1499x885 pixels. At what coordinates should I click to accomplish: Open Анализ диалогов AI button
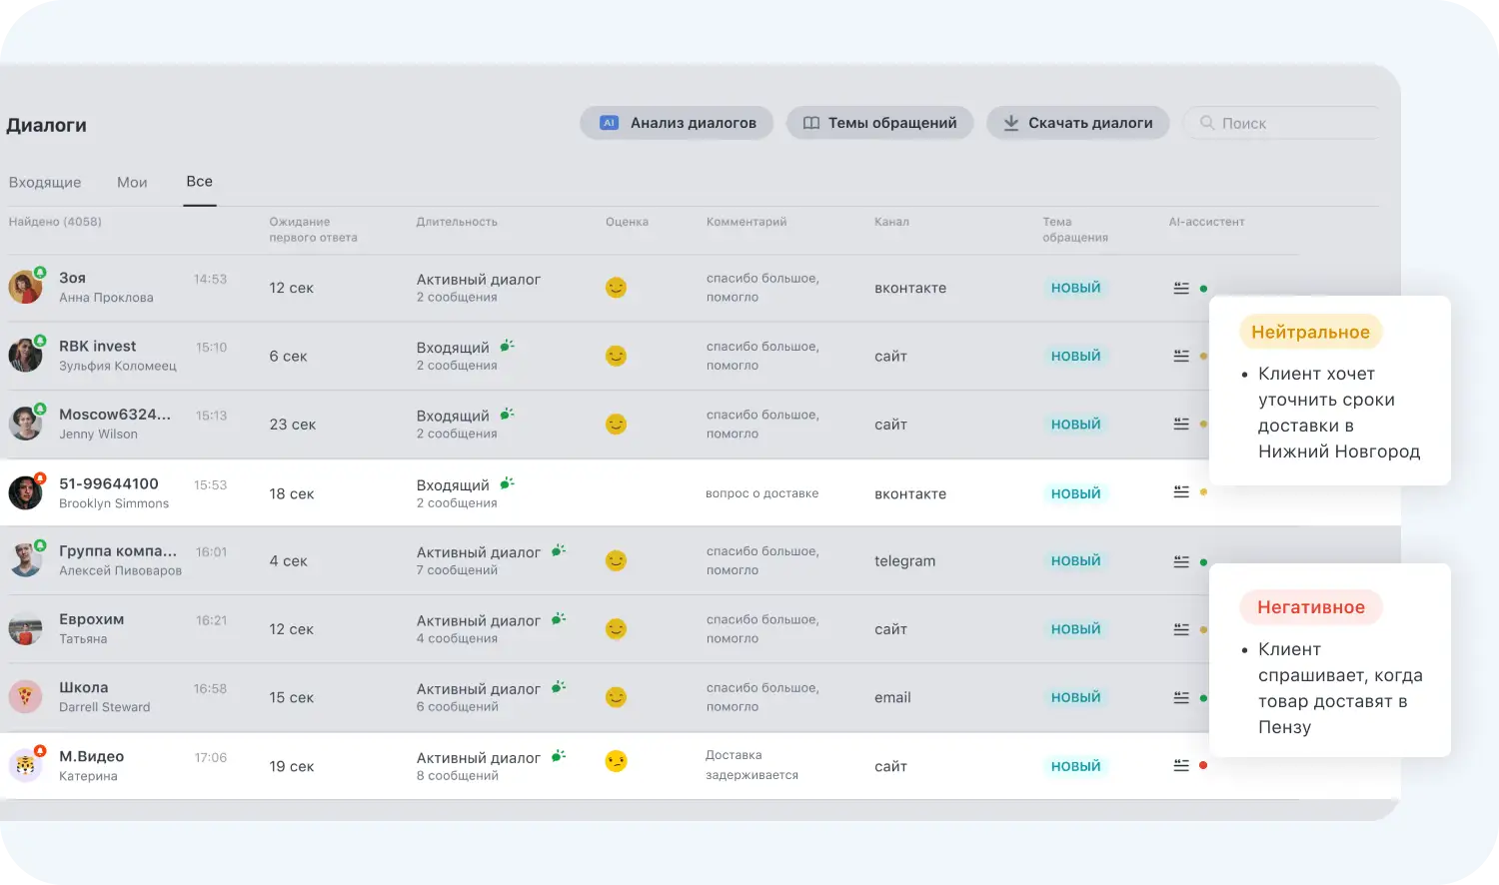677,123
